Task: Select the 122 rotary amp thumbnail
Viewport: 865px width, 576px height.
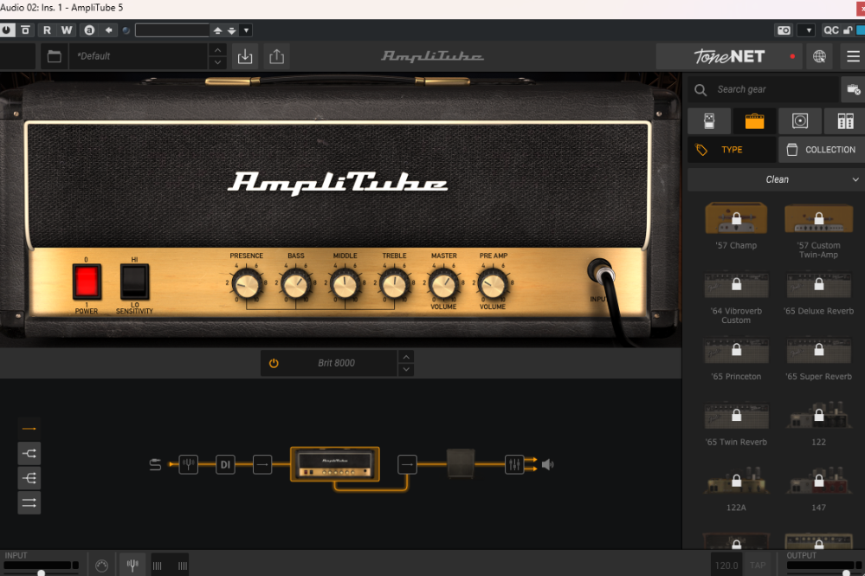Action: coord(818,415)
